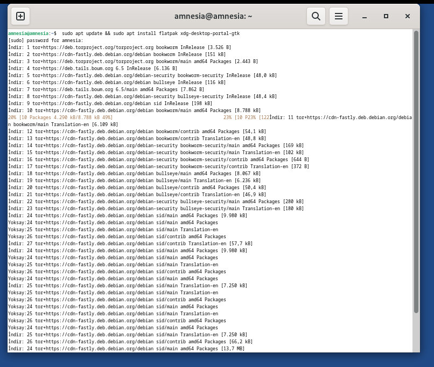434x367 pixels.
Task: Click the İndir: 2 bookworm InRelease line
Action: pyautogui.click(x=117, y=54)
